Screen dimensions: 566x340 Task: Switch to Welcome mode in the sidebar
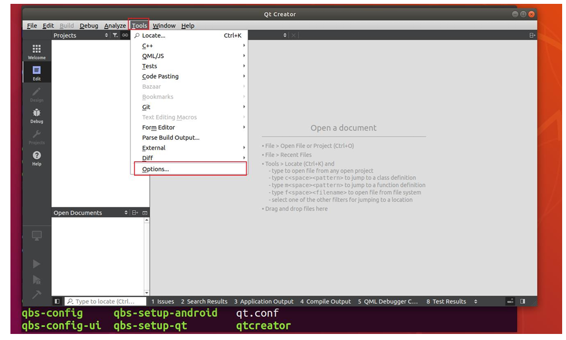[x=36, y=52]
